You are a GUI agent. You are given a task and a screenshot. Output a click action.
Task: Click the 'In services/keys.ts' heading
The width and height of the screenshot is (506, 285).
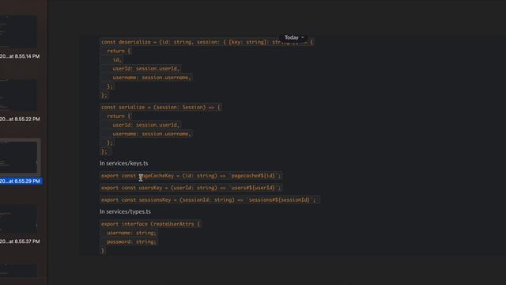point(124,163)
